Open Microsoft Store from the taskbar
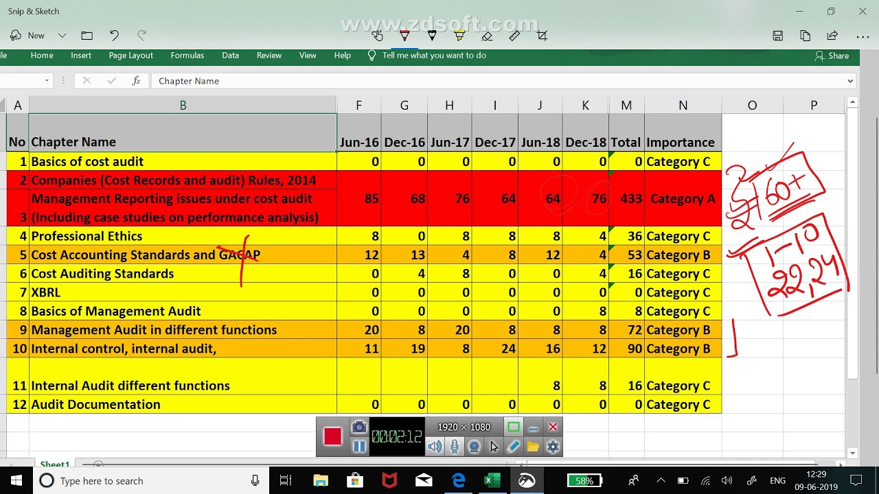This screenshot has width=879, height=494. pyautogui.click(x=355, y=481)
